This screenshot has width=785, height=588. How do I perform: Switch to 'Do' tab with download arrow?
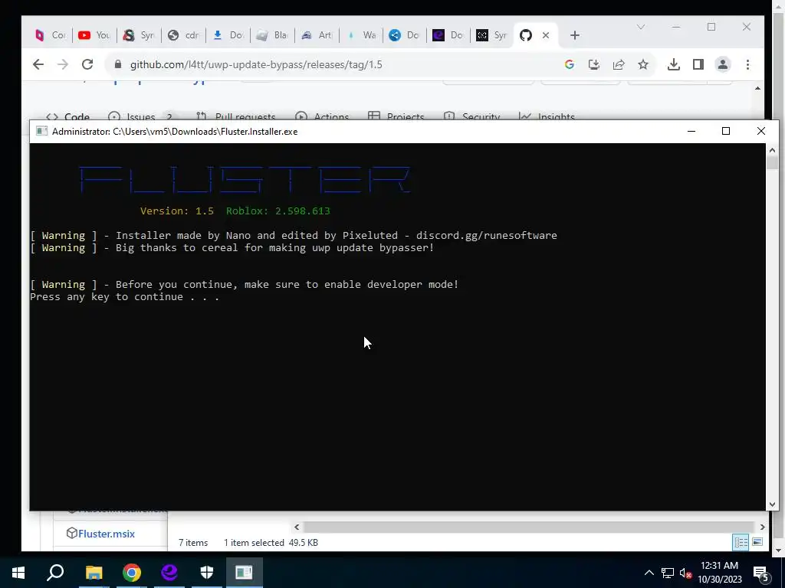pyautogui.click(x=228, y=35)
